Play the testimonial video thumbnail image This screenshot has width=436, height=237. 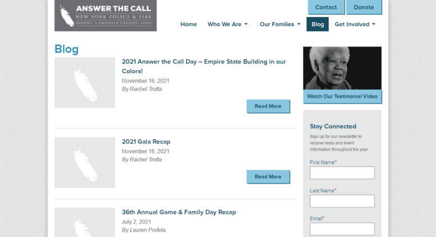[342, 68]
